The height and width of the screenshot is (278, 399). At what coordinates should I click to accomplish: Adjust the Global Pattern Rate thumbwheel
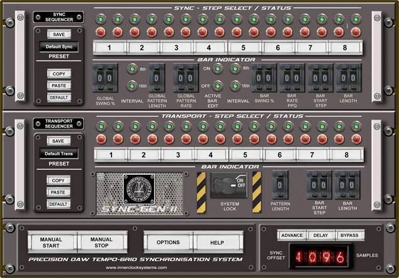(x=186, y=78)
